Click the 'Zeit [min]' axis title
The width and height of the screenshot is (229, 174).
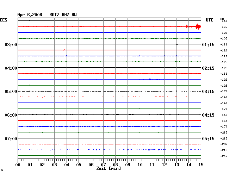109,168
